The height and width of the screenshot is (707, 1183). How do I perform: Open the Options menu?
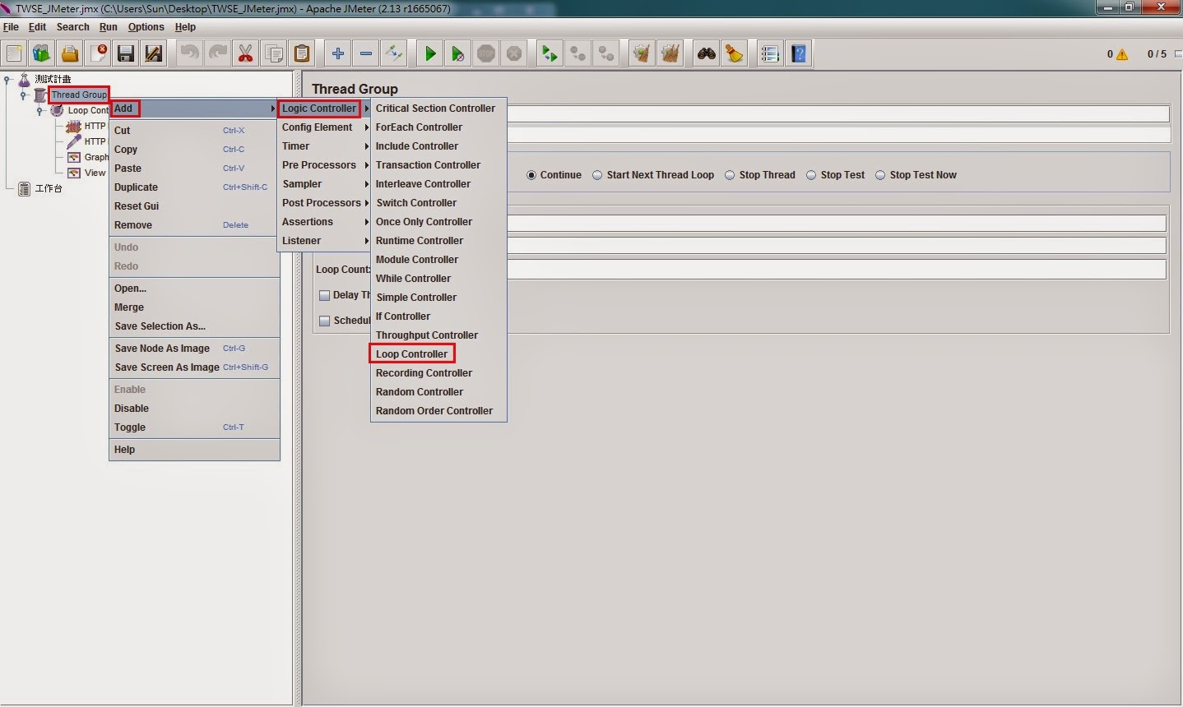146,27
